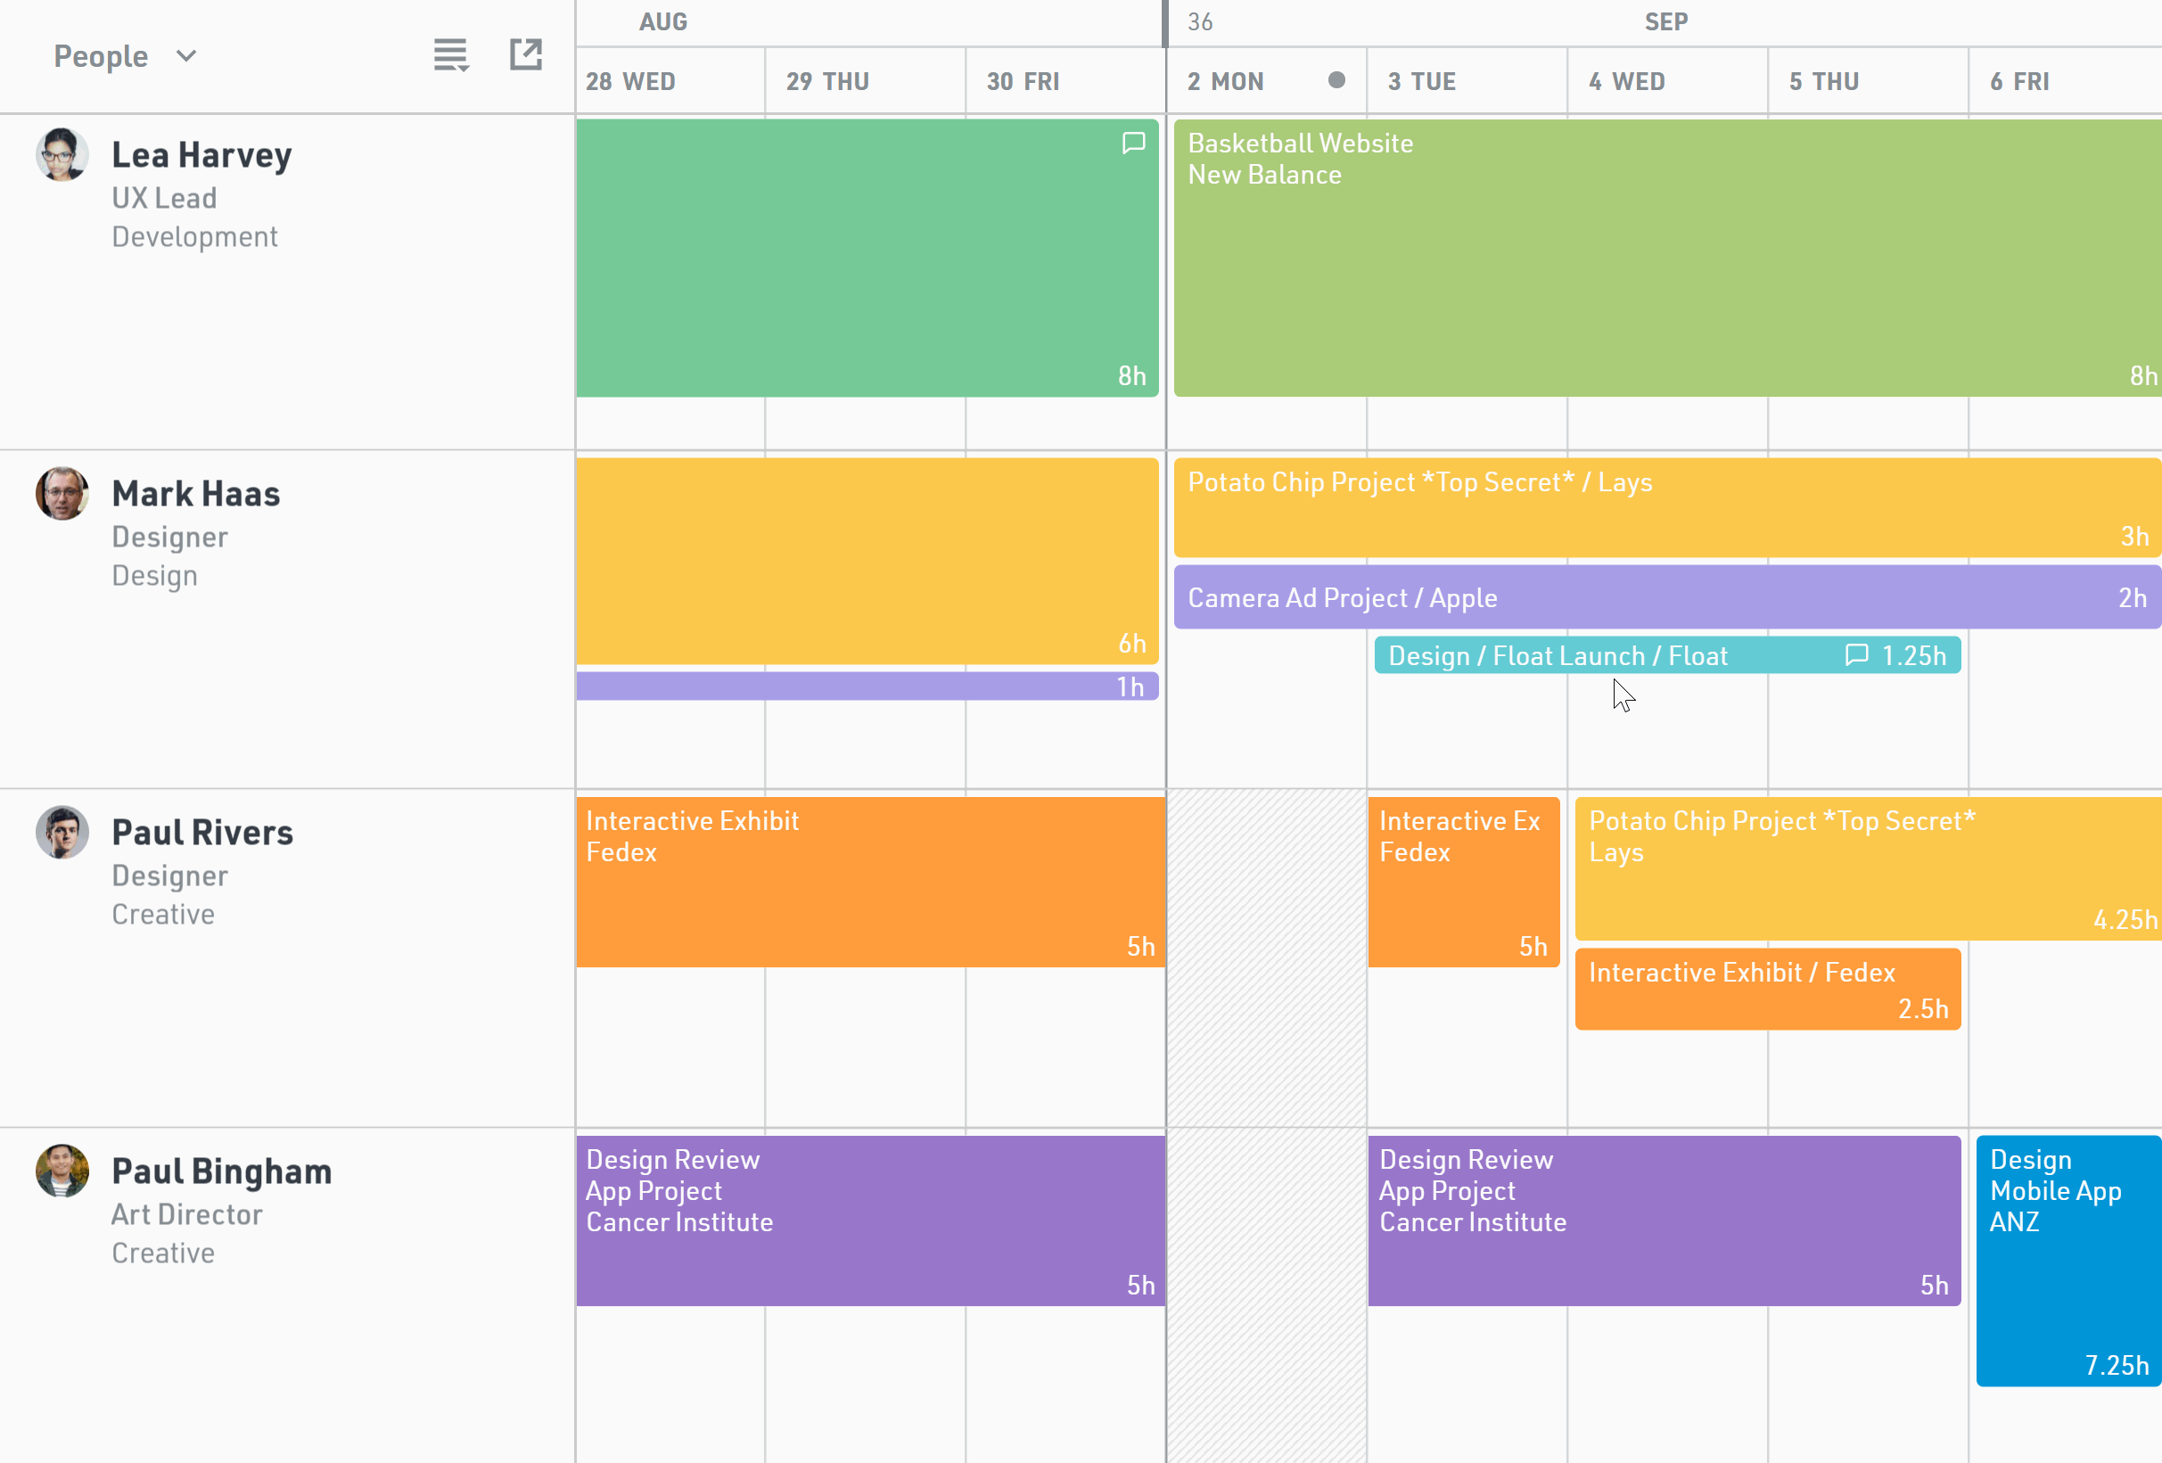Click Lea Harvey's avatar
Screen dimensions: 2162x1463
tap(62, 155)
